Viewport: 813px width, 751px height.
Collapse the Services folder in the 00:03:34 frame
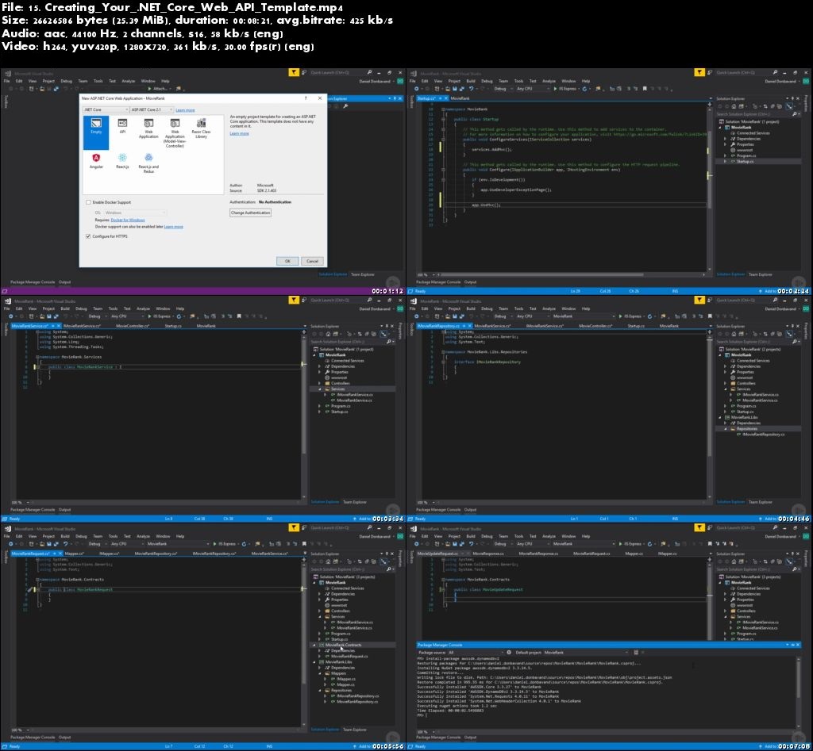320,389
